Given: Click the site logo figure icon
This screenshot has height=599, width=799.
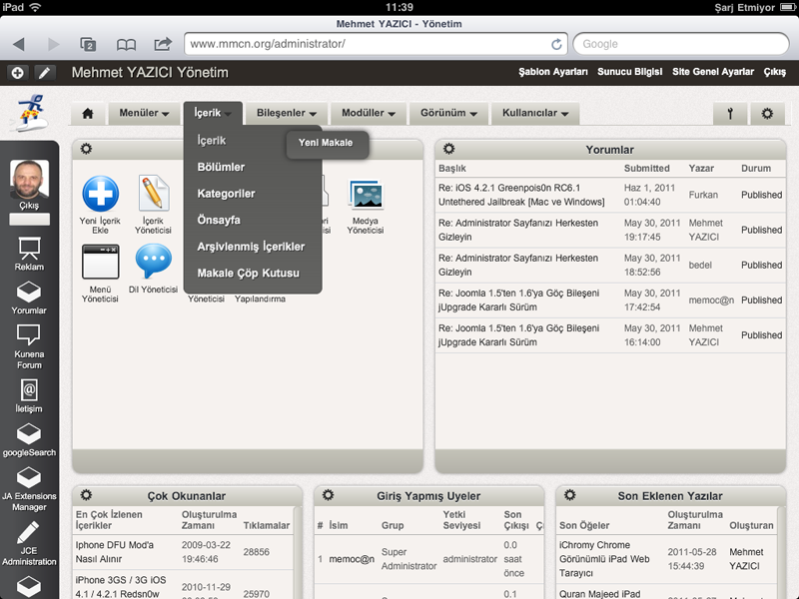Looking at the screenshot, I should pyautogui.click(x=32, y=112).
